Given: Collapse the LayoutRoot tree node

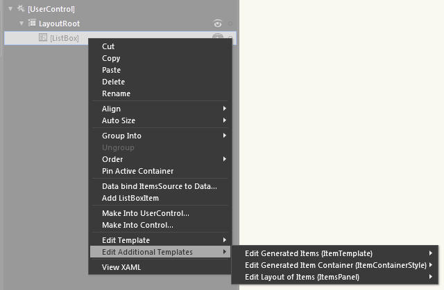Looking at the screenshot, I should pyautogui.click(x=22, y=23).
